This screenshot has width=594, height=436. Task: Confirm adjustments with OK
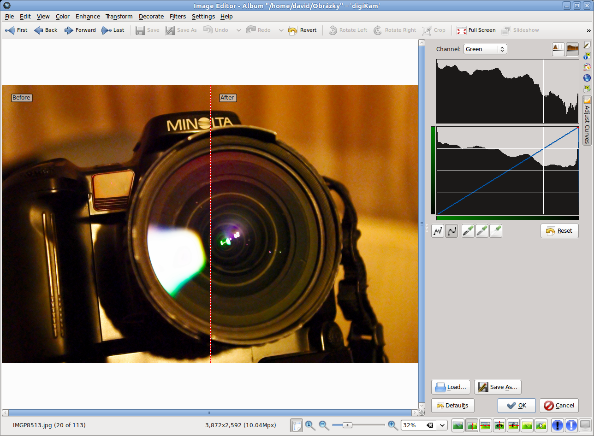[517, 406]
